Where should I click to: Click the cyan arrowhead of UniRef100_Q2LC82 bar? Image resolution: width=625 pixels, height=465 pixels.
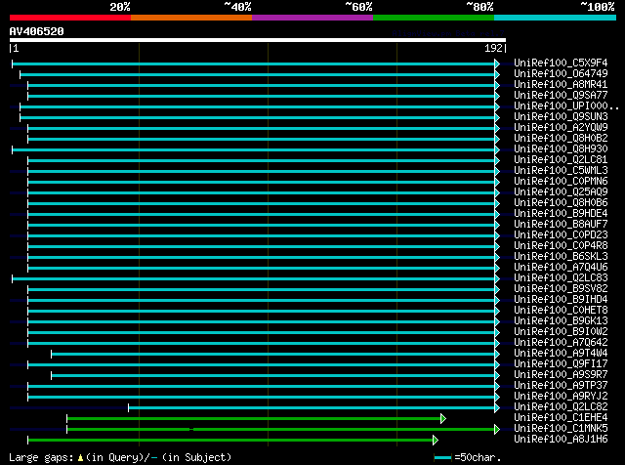497,407
